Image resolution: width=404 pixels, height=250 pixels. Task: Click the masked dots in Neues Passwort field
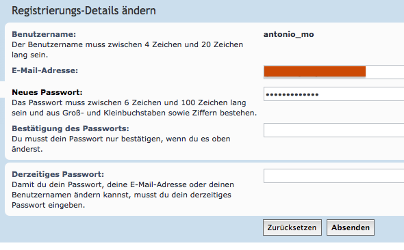point(292,95)
